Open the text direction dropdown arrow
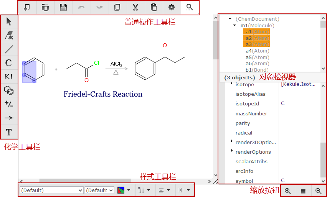327x197 pixels. [149, 190]
